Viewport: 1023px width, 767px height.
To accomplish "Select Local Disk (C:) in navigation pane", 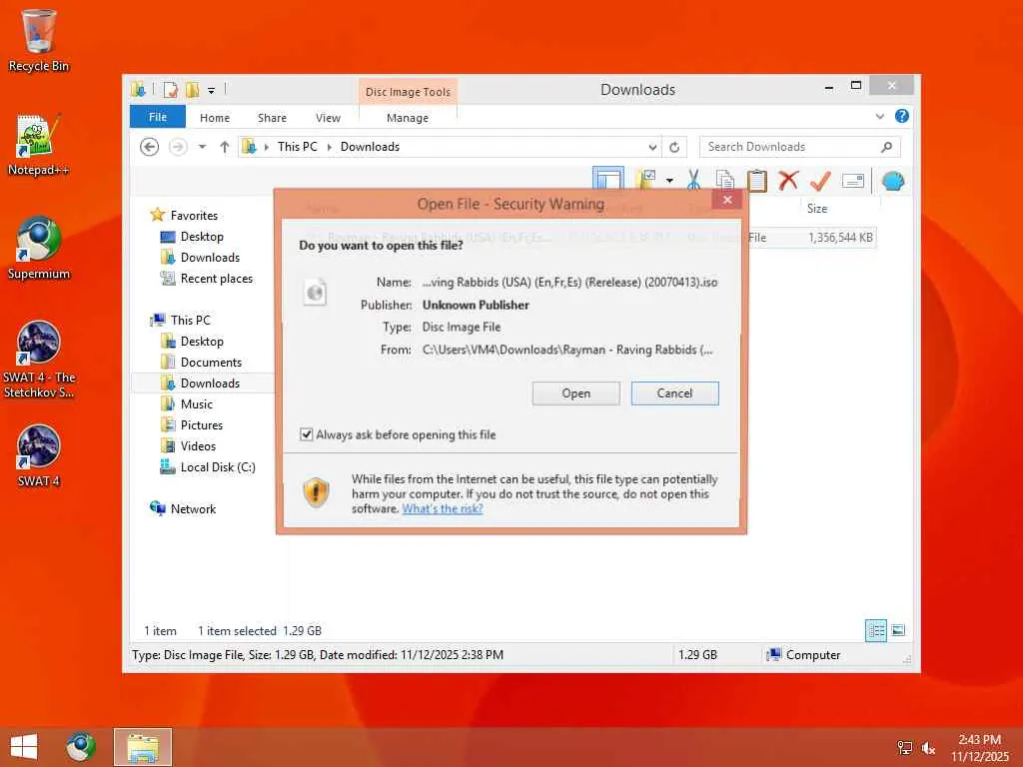I will [x=217, y=467].
